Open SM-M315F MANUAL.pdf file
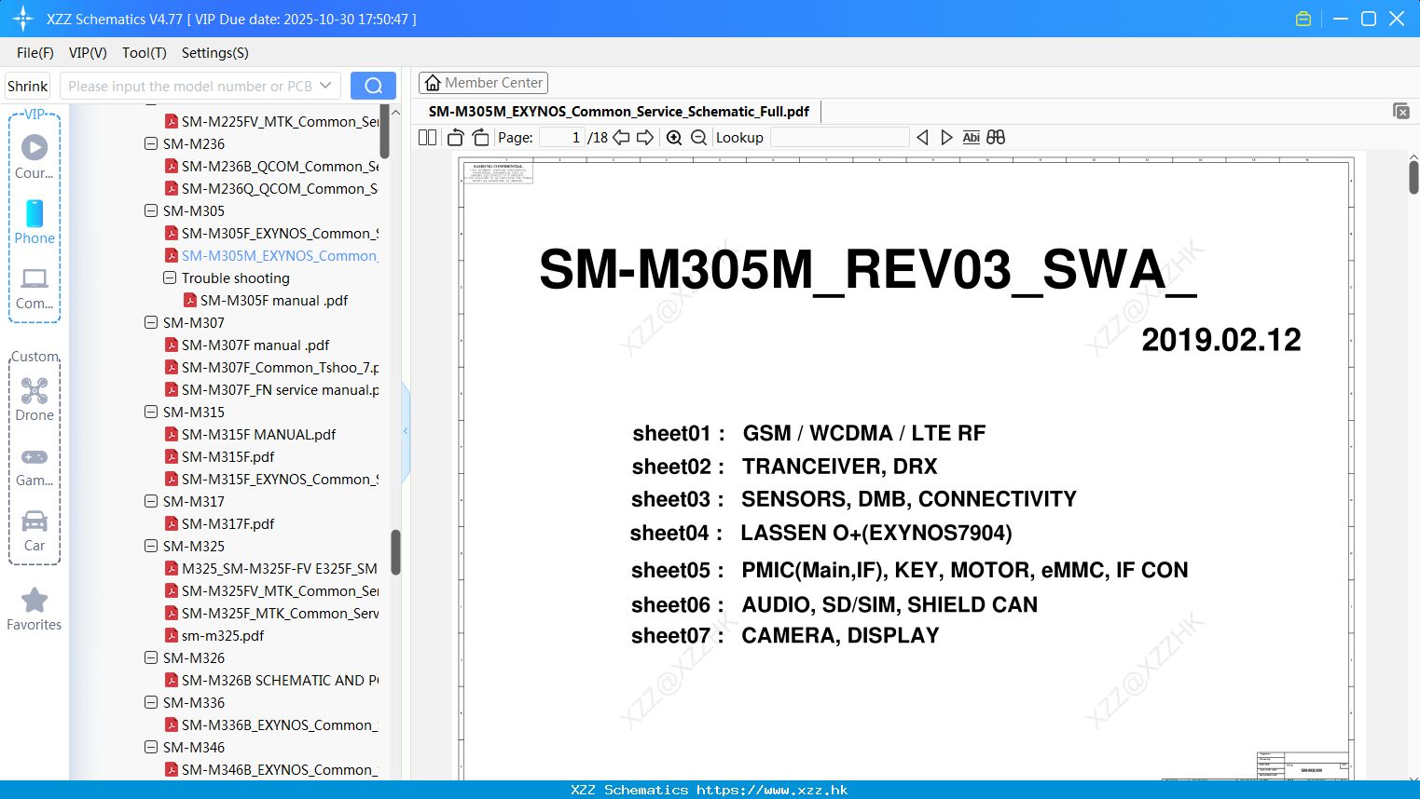This screenshot has height=799, width=1420. (258, 434)
